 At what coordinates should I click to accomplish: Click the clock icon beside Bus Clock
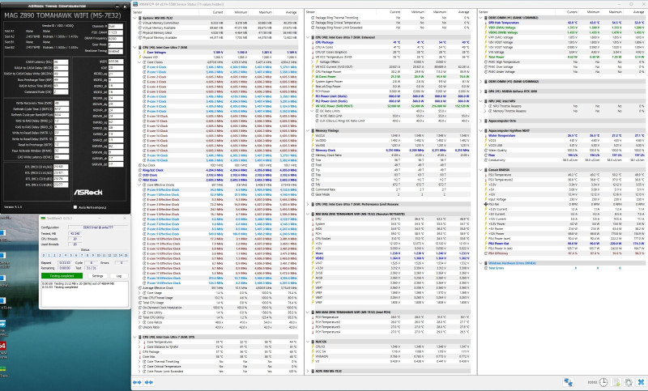click(139, 165)
